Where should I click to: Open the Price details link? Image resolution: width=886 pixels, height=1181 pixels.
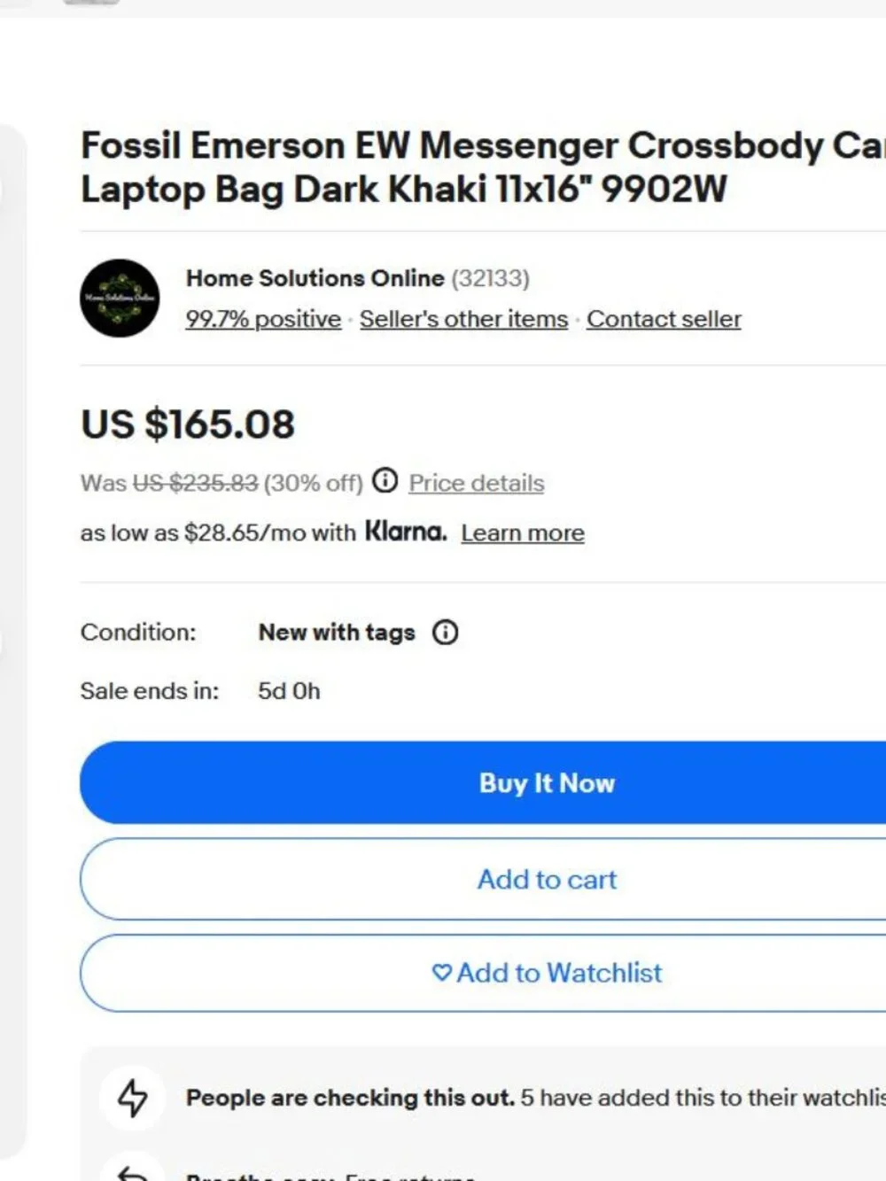477,483
